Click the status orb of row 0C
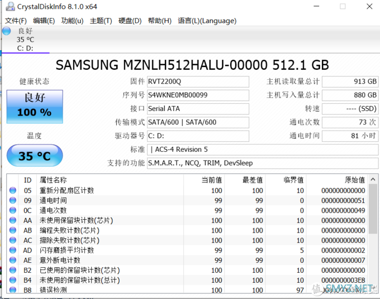This screenshot has width=380, height=299. pyautogui.click(x=13, y=210)
